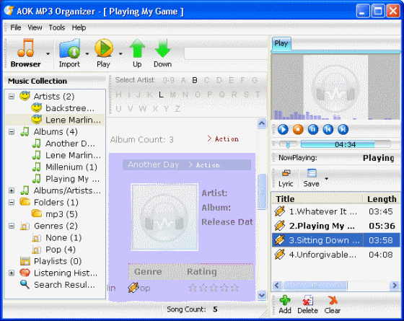Open the Lyric panel icon
The width and height of the screenshot is (404, 321).
click(x=286, y=173)
